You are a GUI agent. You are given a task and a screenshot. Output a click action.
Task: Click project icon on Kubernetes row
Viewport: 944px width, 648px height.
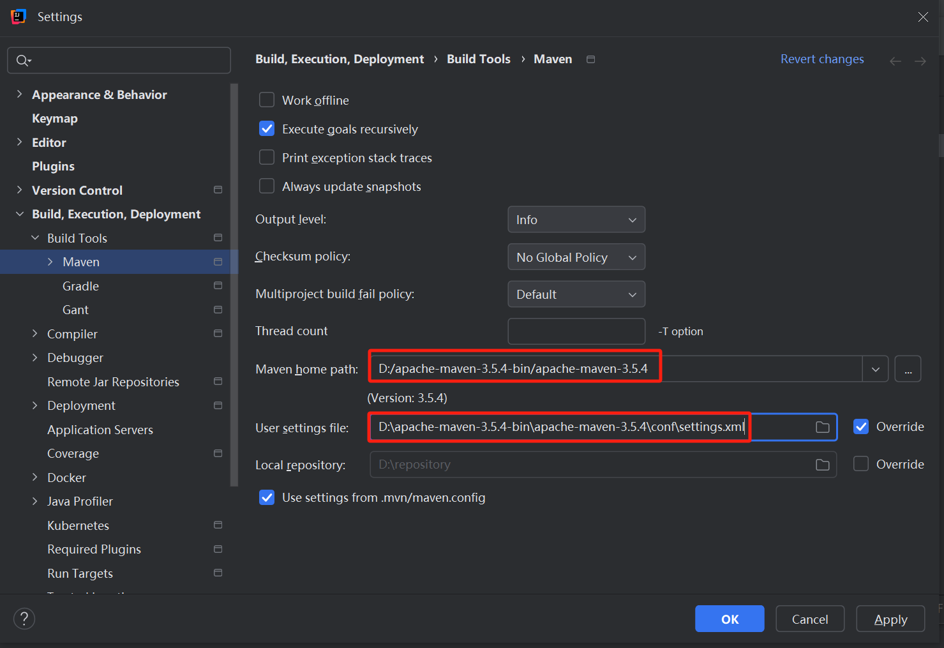click(218, 525)
